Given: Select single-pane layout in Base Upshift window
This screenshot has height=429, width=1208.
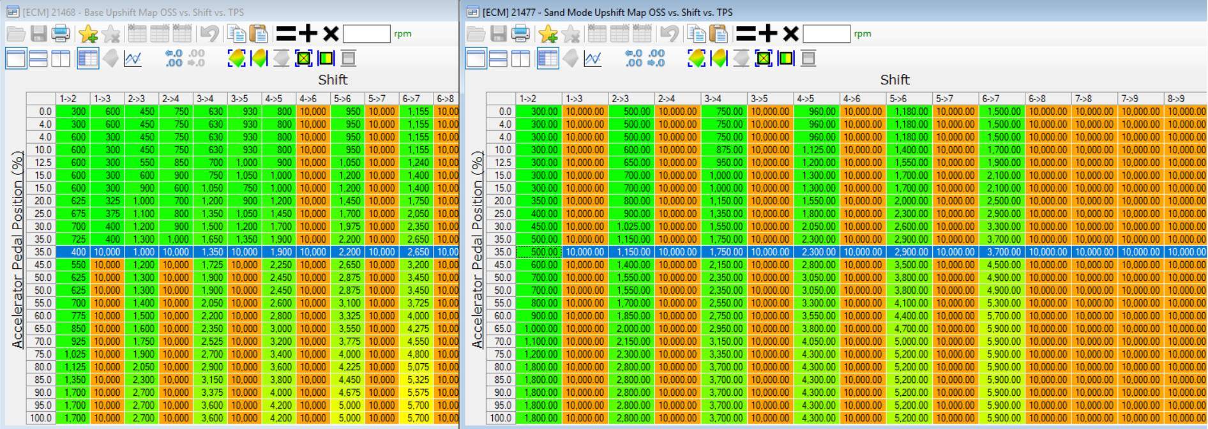Looking at the screenshot, I should click(x=16, y=59).
